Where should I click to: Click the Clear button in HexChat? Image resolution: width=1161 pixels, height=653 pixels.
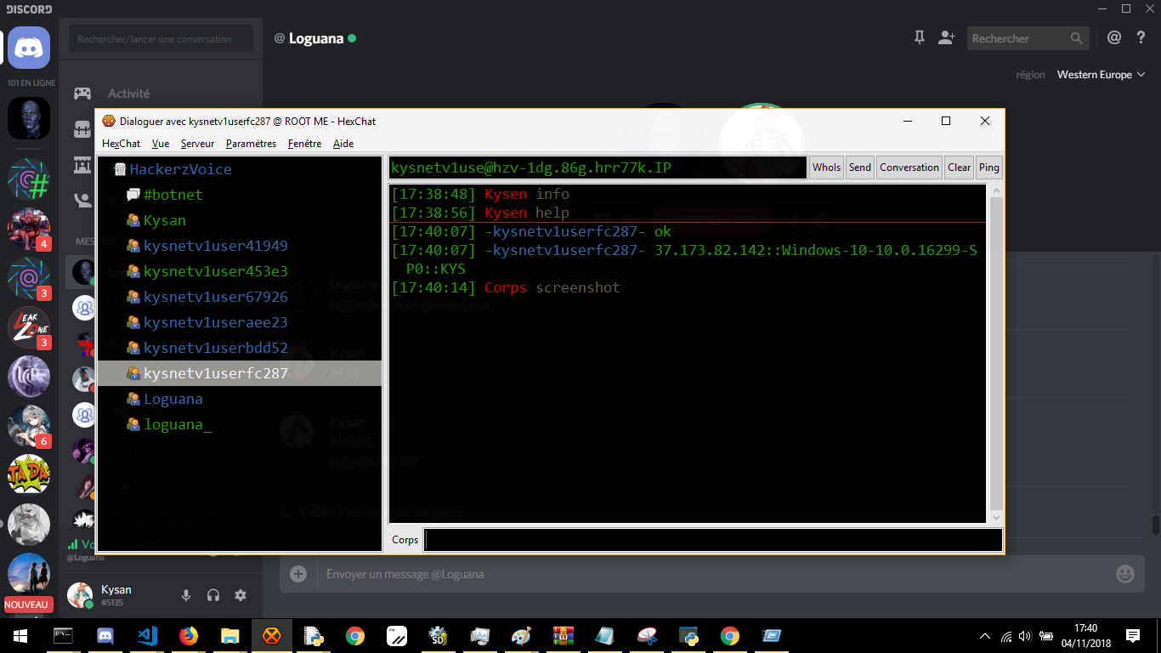tap(960, 168)
